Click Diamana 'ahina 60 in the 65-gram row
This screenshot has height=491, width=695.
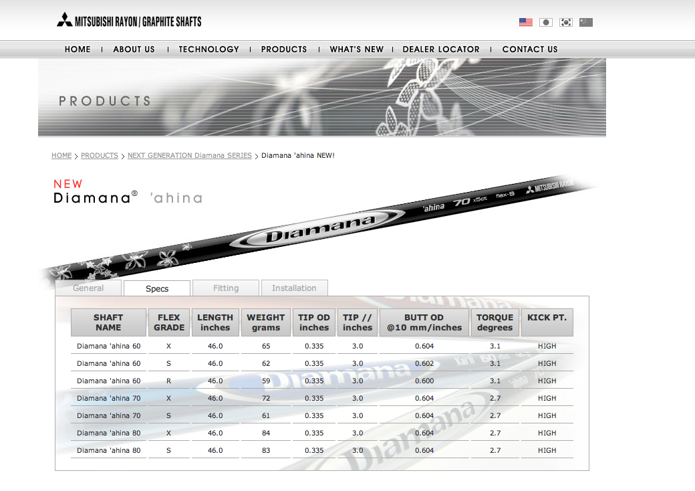tap(108, 346)
